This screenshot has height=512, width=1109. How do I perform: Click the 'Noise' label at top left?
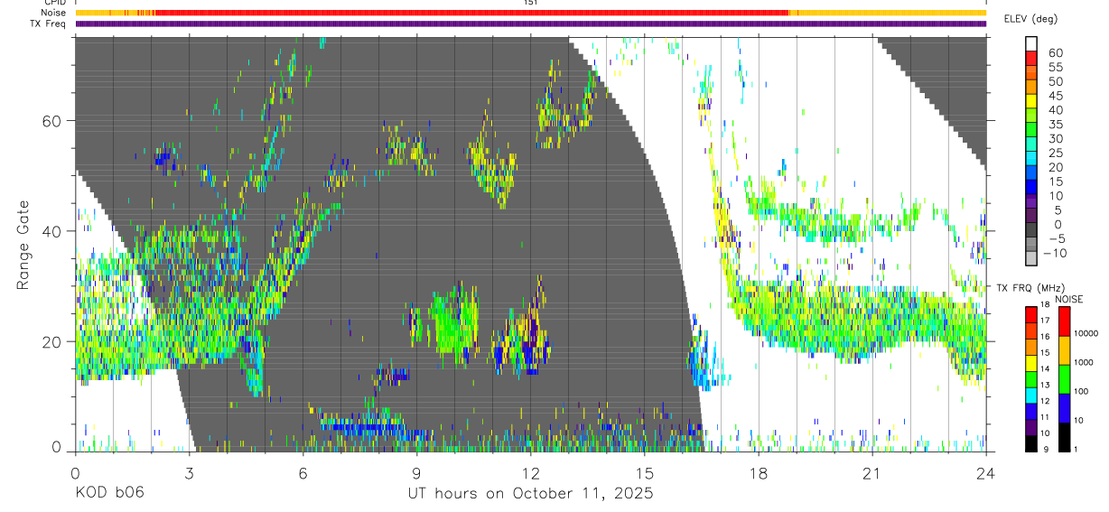point(54,13)
